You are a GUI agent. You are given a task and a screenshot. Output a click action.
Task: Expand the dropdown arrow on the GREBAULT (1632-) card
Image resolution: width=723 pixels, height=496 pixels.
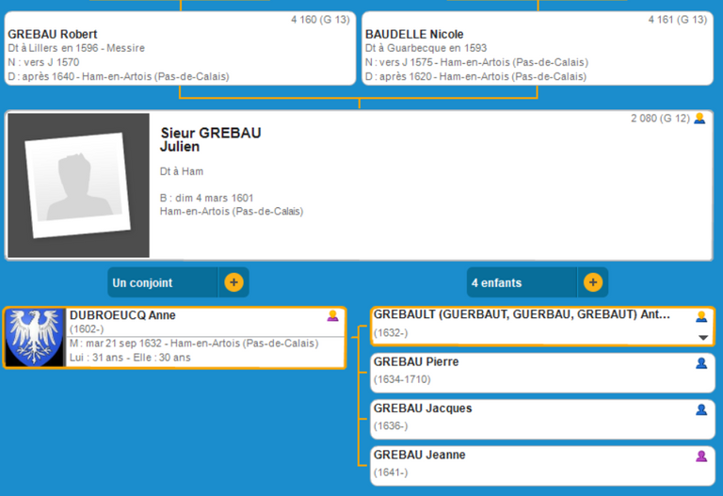click(702, 337)
